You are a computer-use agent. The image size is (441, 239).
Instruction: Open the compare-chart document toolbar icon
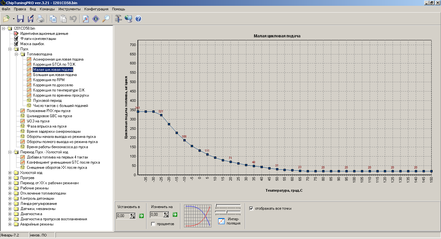click(x=86, y=19)
